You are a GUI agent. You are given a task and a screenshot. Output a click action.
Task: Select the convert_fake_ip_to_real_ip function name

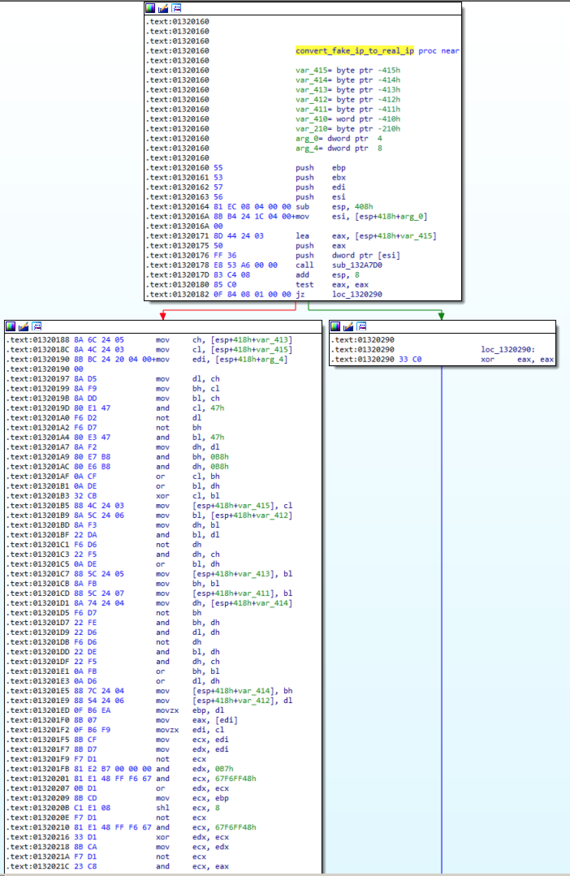click(x=354, y=51)
